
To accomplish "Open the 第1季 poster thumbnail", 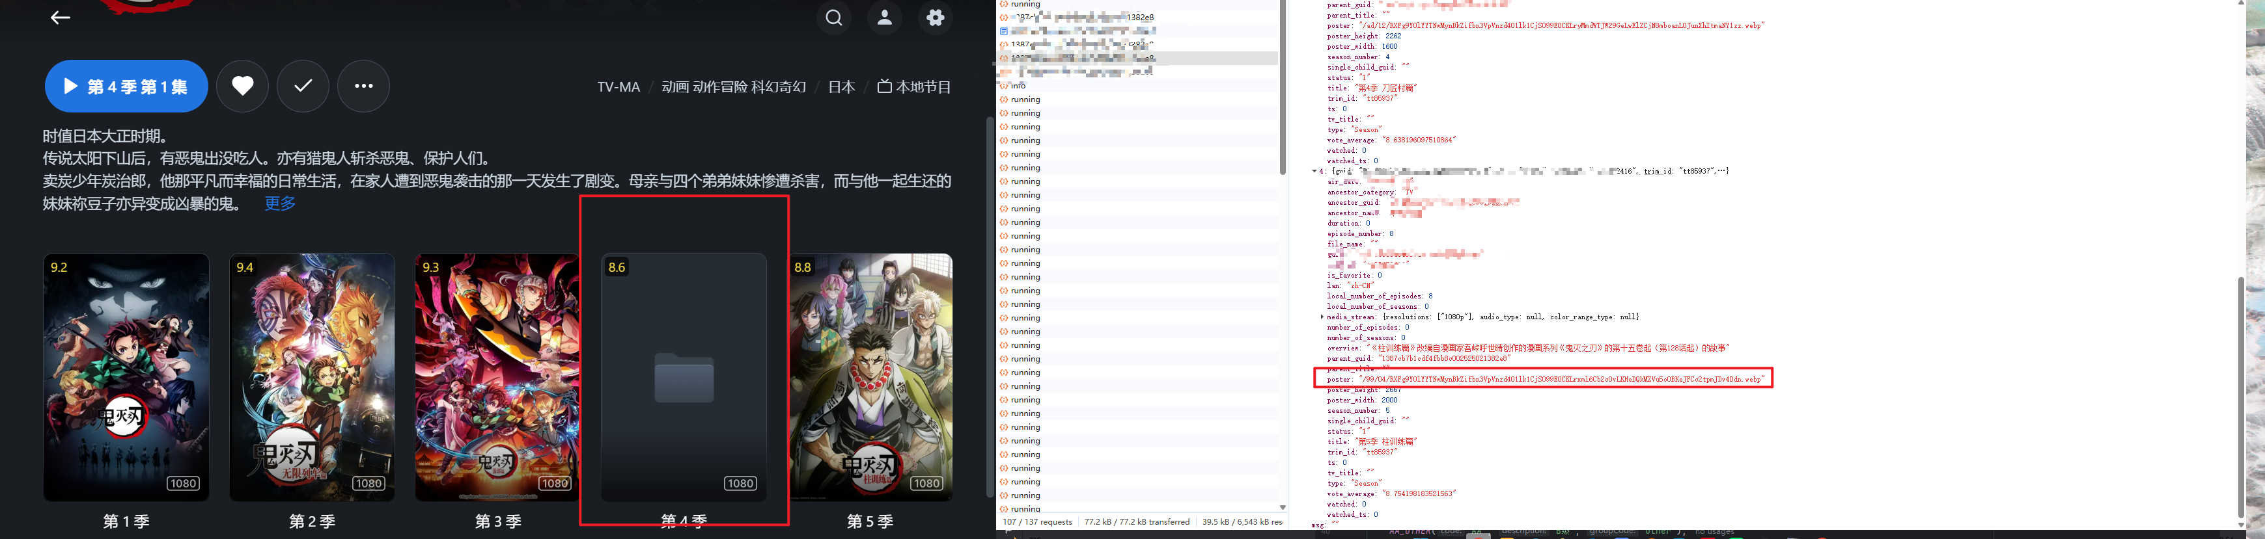I will click(x=126, y=378).
